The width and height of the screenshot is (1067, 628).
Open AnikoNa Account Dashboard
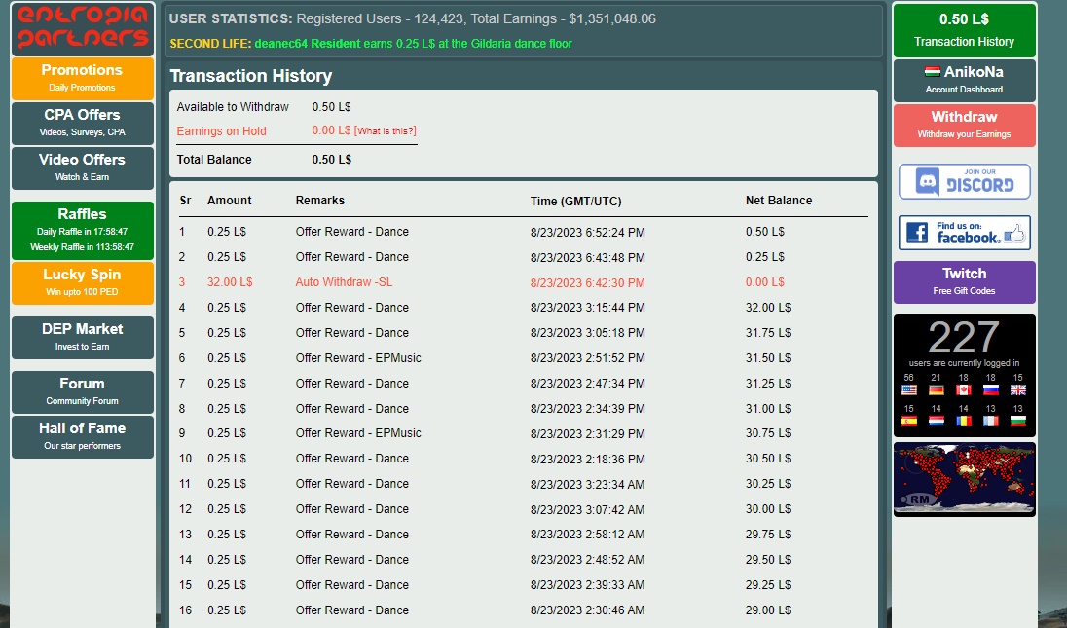tap(964, 80)
